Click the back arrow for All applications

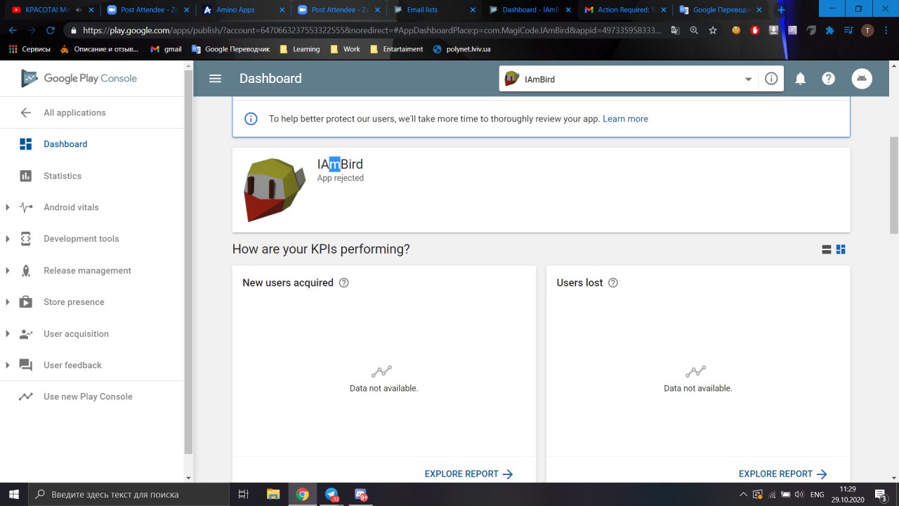point(26,112)
